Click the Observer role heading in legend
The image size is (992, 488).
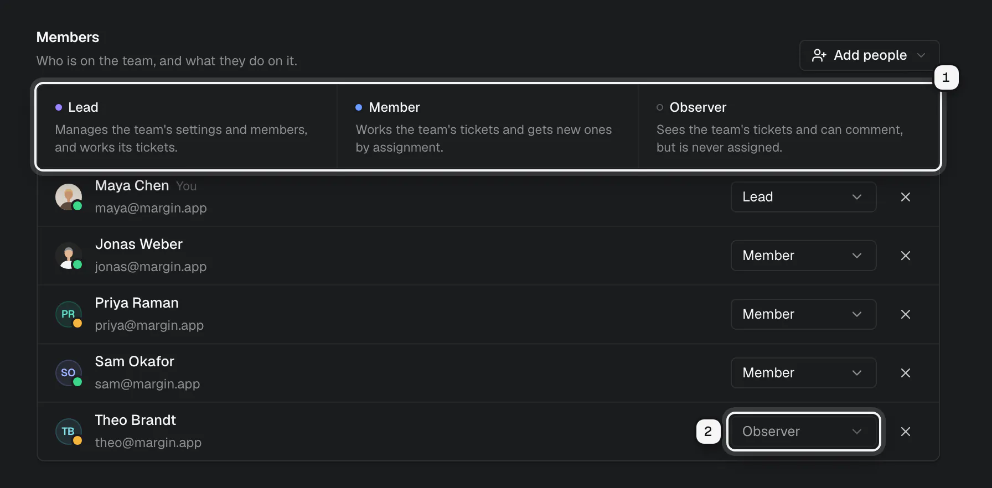coord(697,107)
